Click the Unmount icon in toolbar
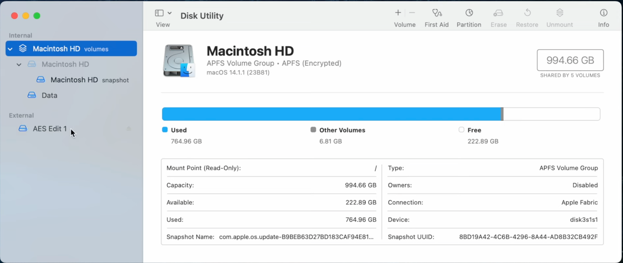This screenshot has height=263, width=623. pos(560,13)
